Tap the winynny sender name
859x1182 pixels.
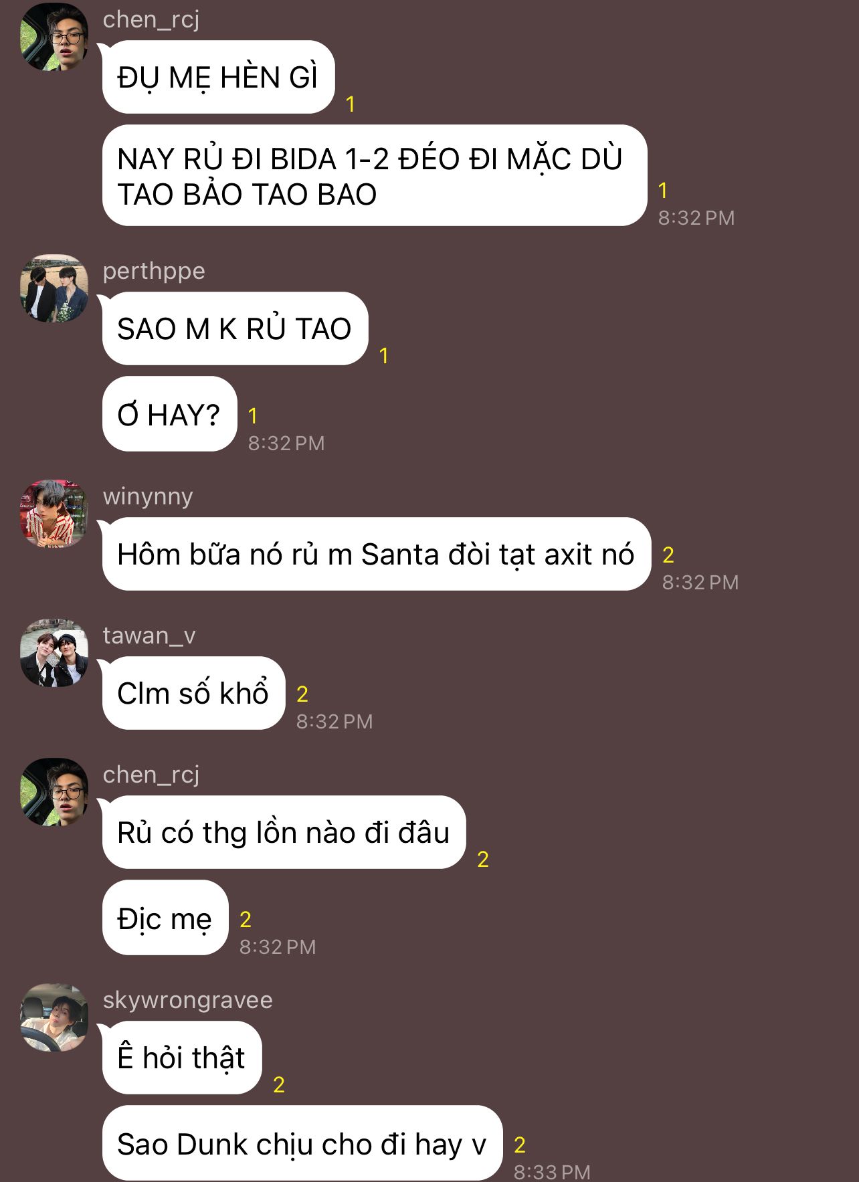[x=148, y=496]
